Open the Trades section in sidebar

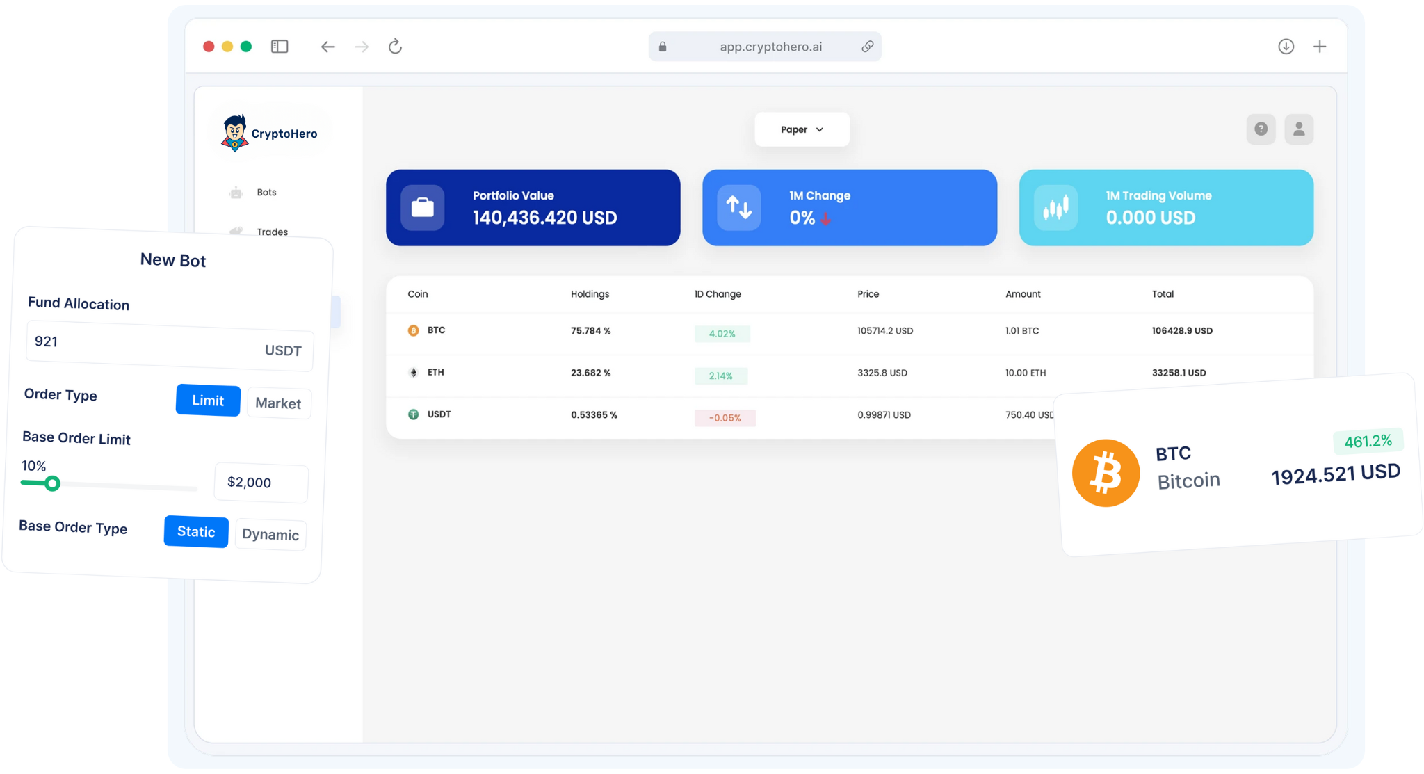(x=272, y=232)
